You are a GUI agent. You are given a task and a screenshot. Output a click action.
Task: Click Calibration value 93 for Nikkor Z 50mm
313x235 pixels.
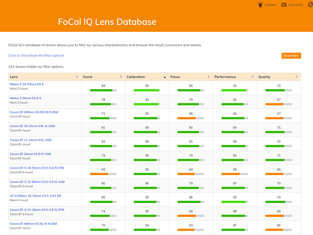coord(147,100)
